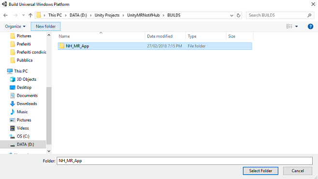Select the NH_MR_App folder row
Image resolution: width=318 pixels, height=179 pixels.
coord(155,46)
